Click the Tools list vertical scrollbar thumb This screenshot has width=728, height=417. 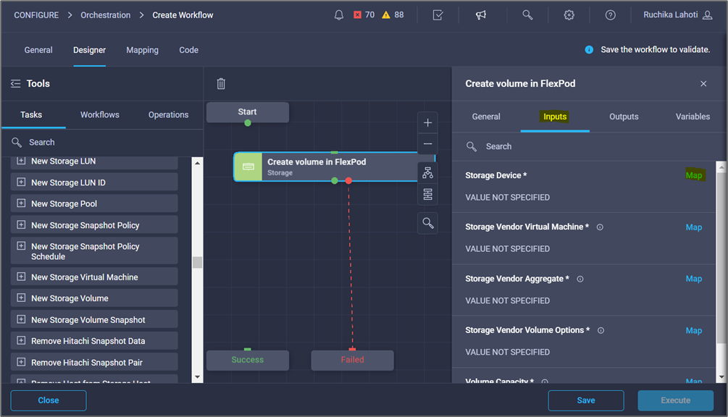[197, 262]
